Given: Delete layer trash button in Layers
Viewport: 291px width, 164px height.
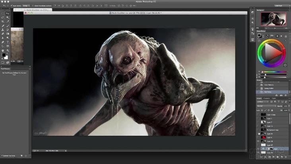Looking at the screenshot, I should (286, 157).
